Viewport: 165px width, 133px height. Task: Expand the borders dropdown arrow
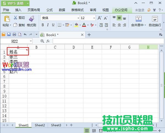coord(63,25)
